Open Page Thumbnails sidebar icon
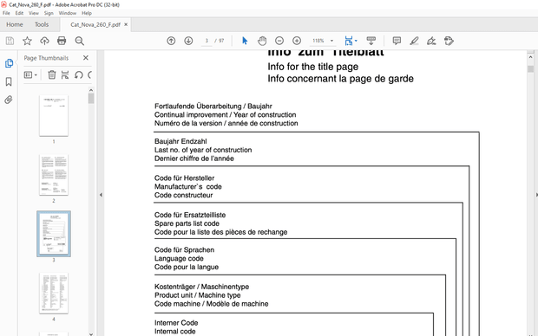 pyautogui.click(x=9, y=63)
